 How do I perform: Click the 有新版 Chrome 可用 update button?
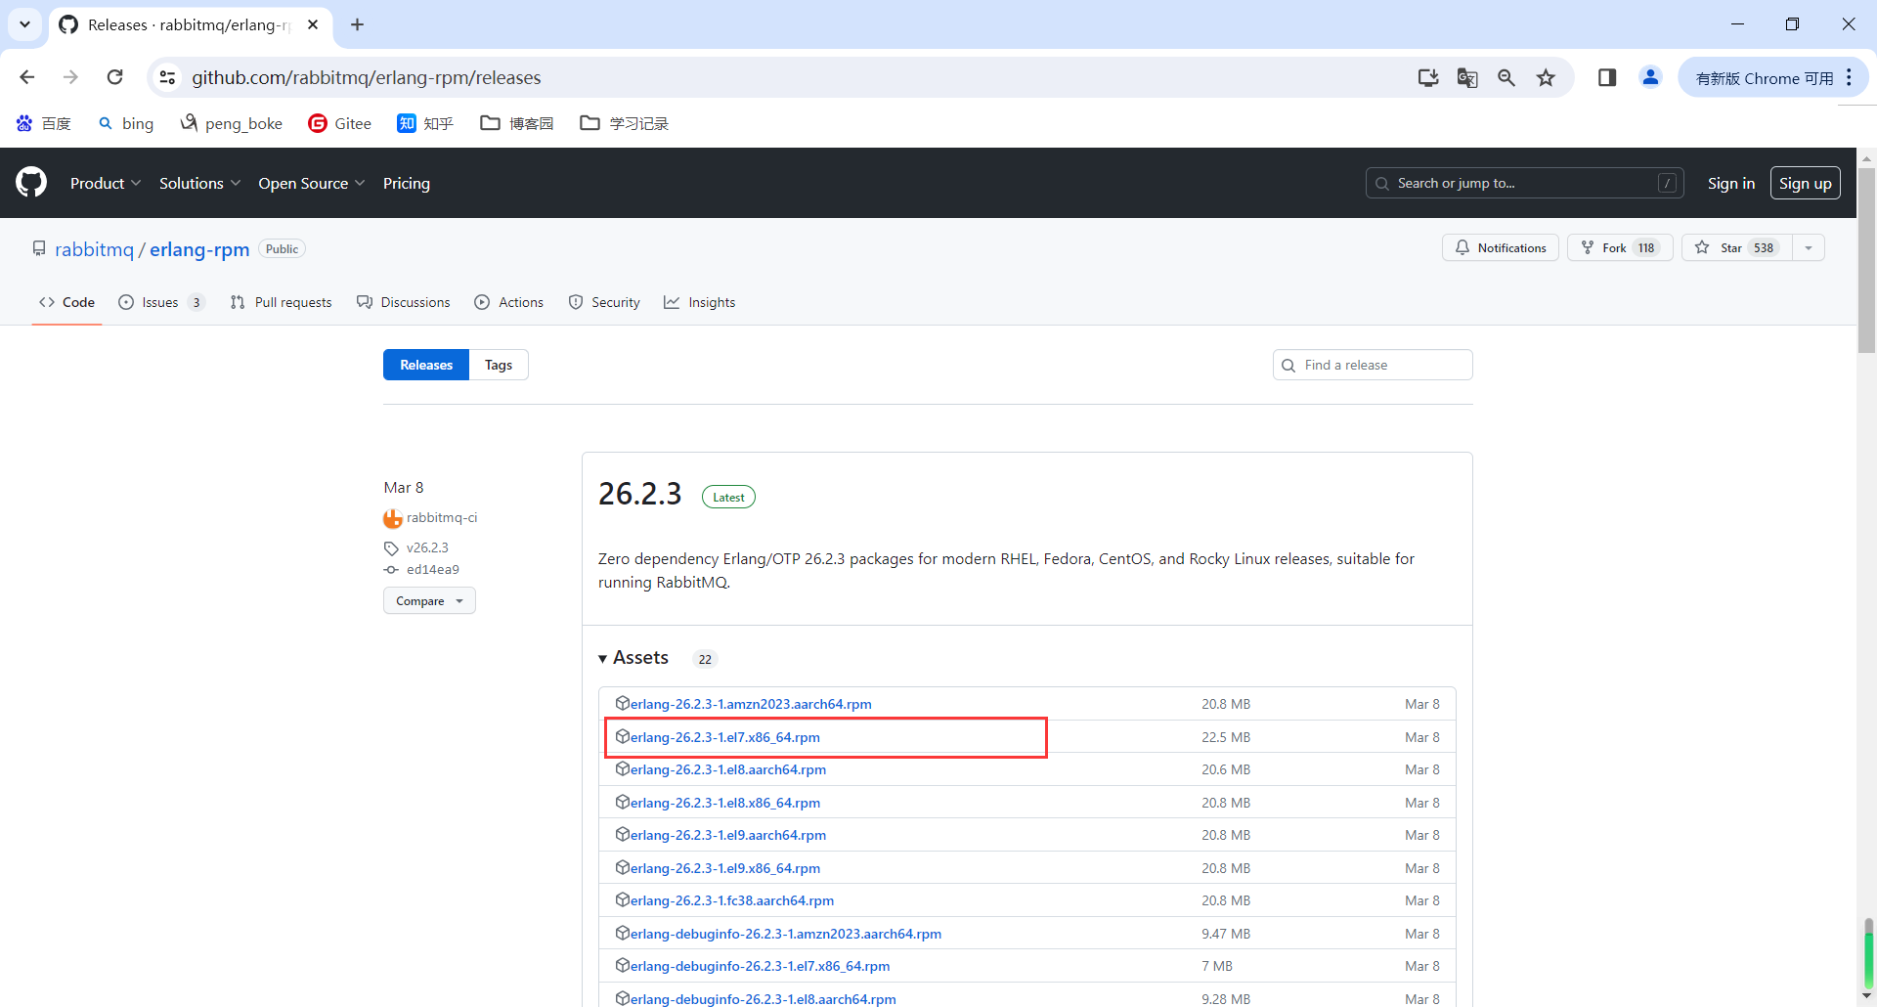point(1772,77)
